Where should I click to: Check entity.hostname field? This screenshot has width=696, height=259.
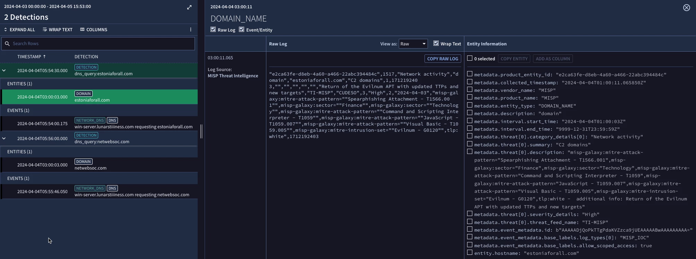coord(470,252)
